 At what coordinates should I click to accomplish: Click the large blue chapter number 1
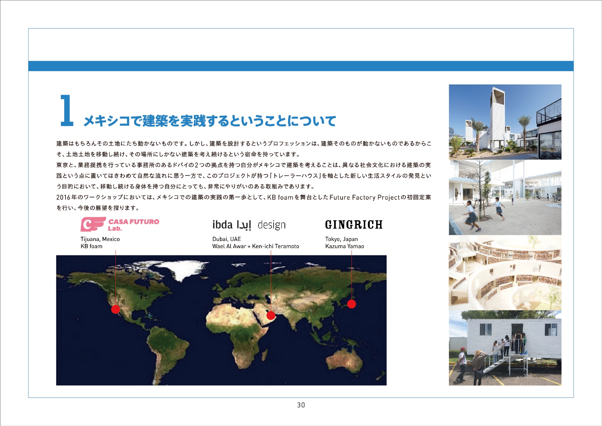coord(67,111)
